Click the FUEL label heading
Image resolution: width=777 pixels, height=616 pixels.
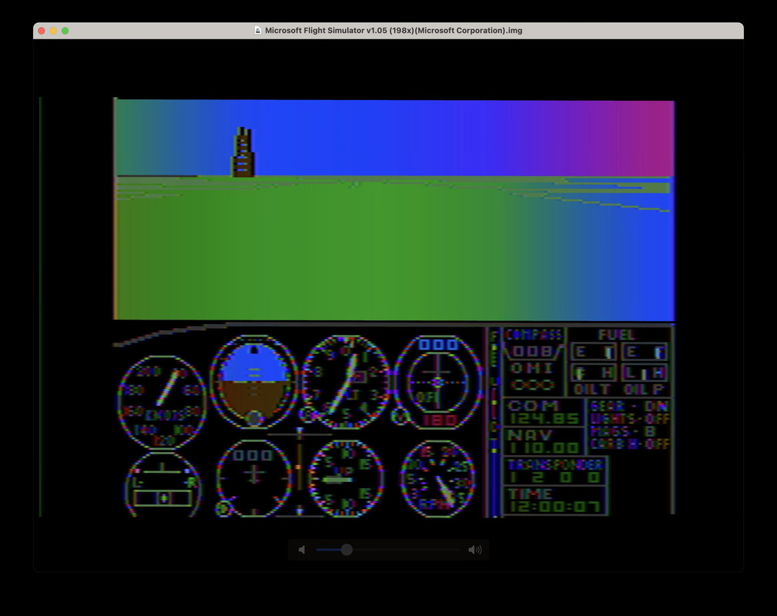617,334
